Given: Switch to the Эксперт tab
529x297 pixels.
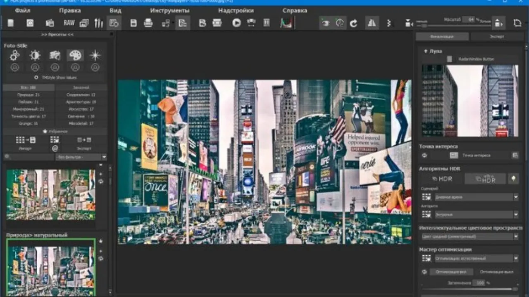Looking at the screenshot, I should coord(497,36).
